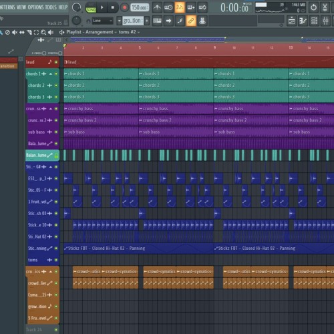Screen dimensions: 334x334
Task: Select the Select tool in playlist
Action: click(x=36, y=33)
